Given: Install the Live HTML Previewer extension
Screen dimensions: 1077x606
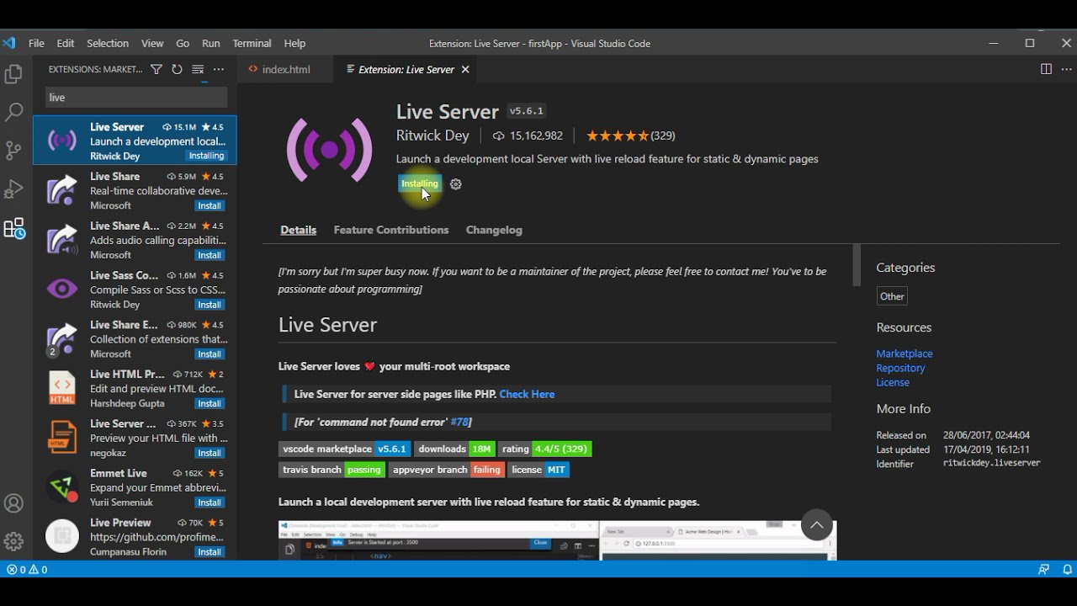Looking at the screenshot, I should click(x=210, y=404).
